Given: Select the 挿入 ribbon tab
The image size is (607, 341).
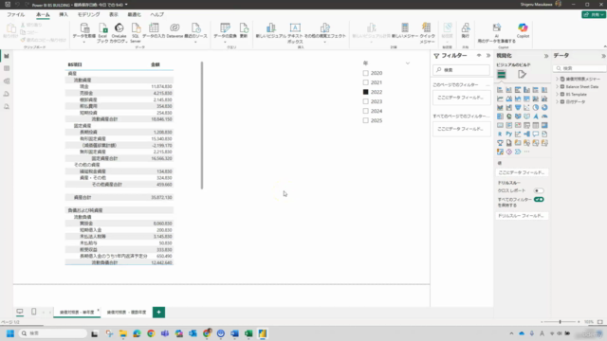Looking at the screenshot, I should [64, 14].
